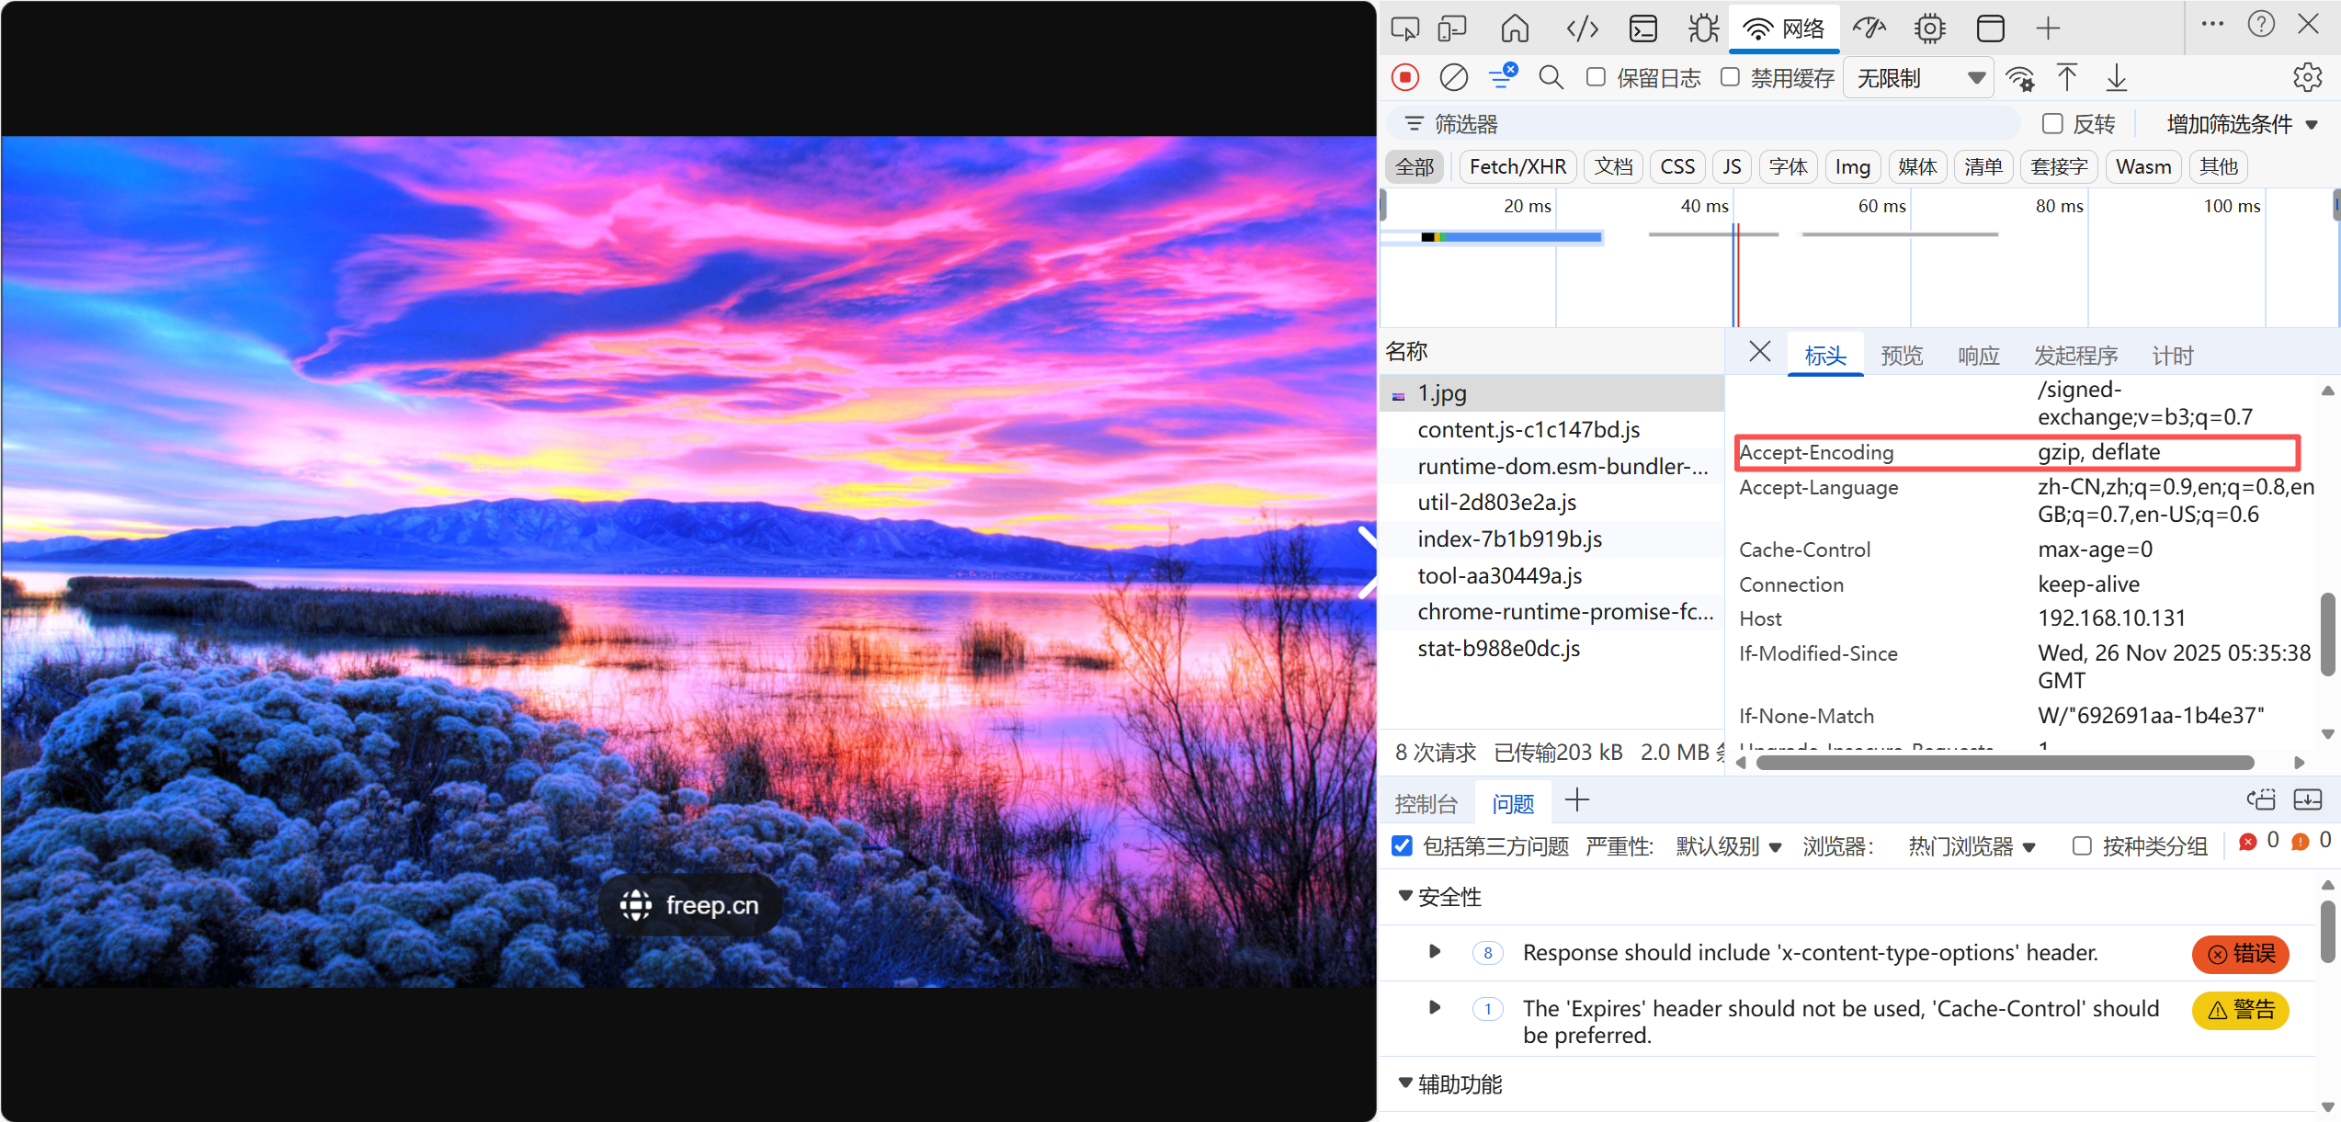Click the headers panel horizontal scrollbar
This screenshot has height=1122, width=2341.
[2004, 763]
